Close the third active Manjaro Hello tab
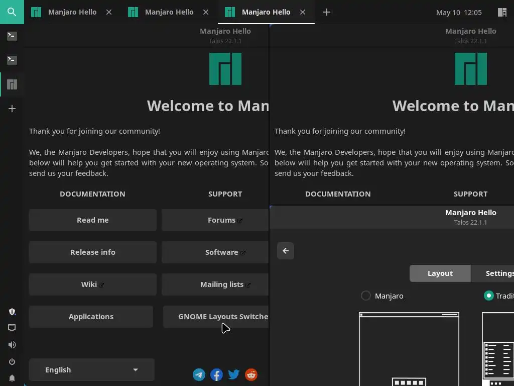514x386 pixels. click(302, 12)
